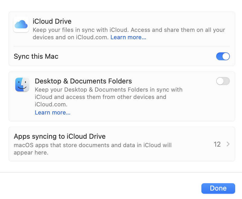This screenshot has height=199, width=242.
Task: Expand the chevron beside the 12 apps count
Action: click(228, 144)
